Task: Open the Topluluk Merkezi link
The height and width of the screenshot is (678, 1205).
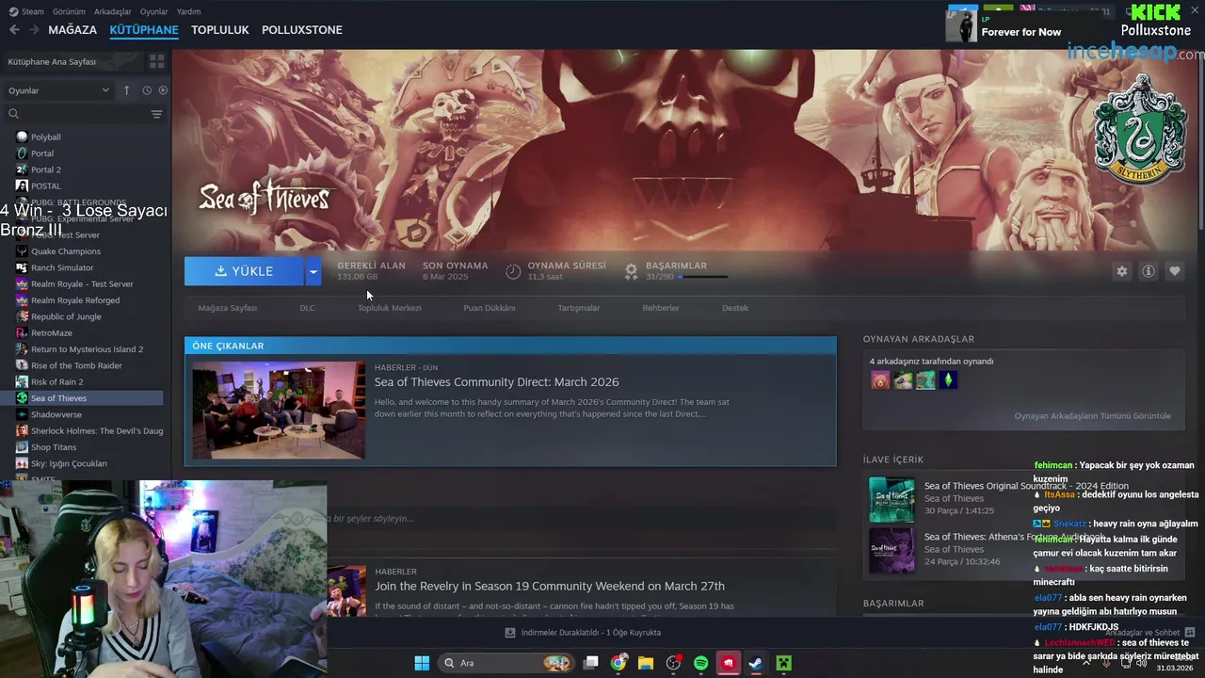Action: click(389, 308)
